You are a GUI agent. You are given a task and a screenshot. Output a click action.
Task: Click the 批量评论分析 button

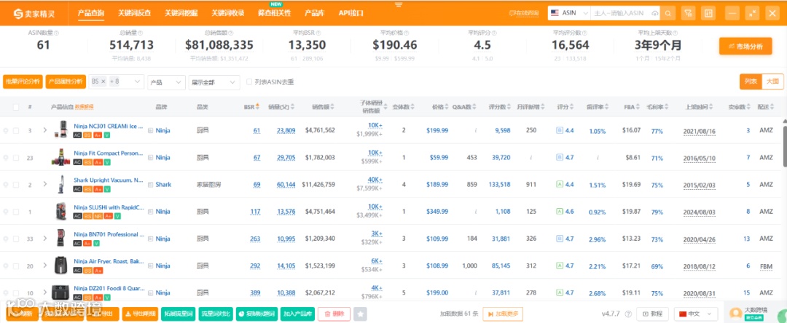pyautogui.click(x=23, y=81)
